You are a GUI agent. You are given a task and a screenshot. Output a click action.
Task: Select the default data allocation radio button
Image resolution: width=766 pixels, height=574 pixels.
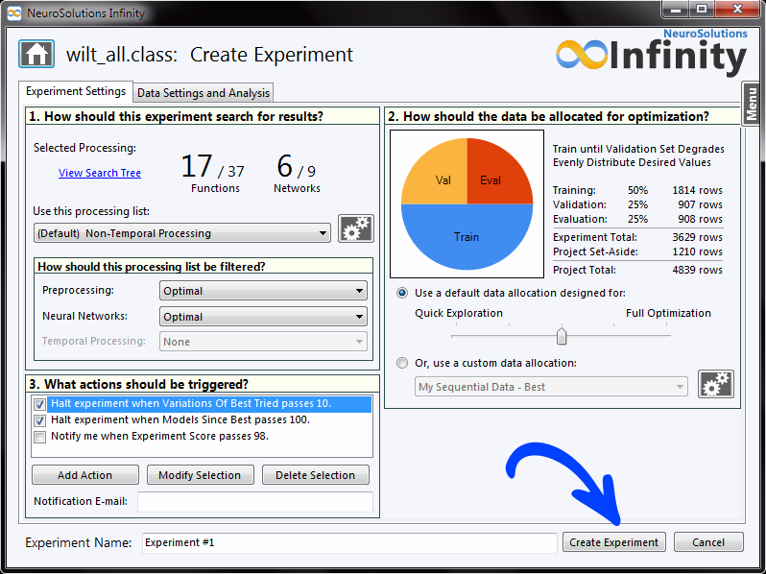(x=402, y=293)
